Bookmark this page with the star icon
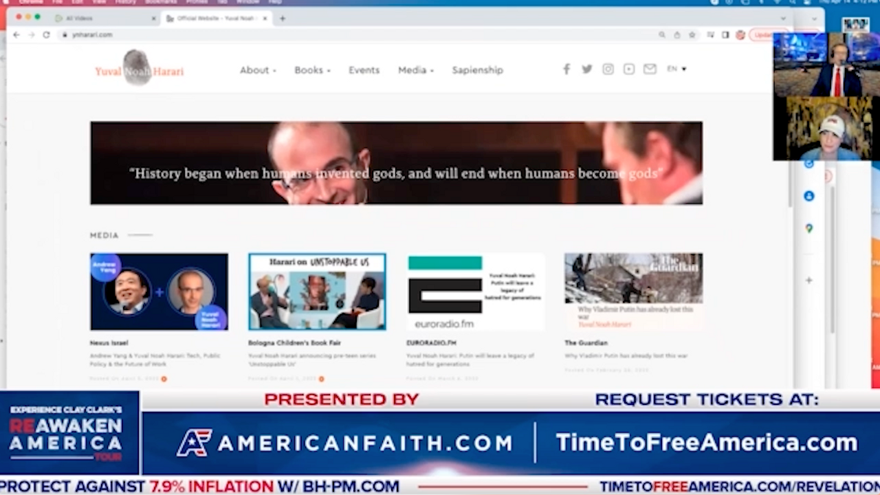880x495 pixels. tap(692, 34)
